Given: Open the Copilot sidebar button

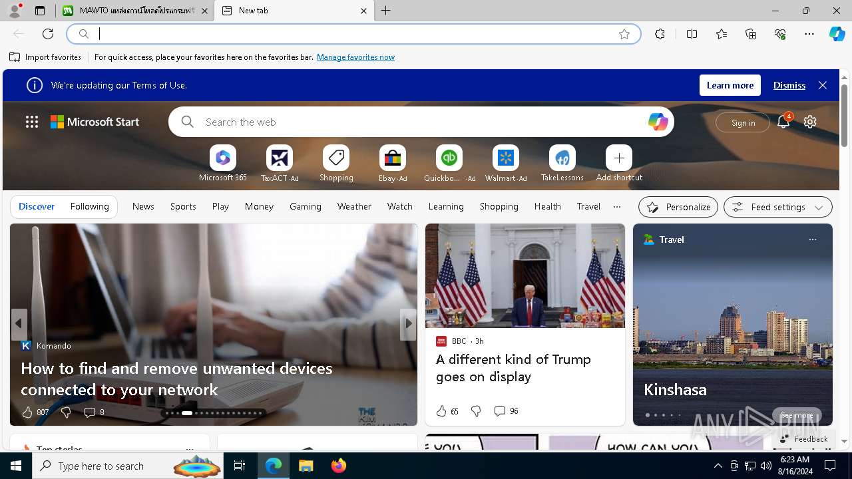Looking at the screenshot, I should (x=837, y=34).
